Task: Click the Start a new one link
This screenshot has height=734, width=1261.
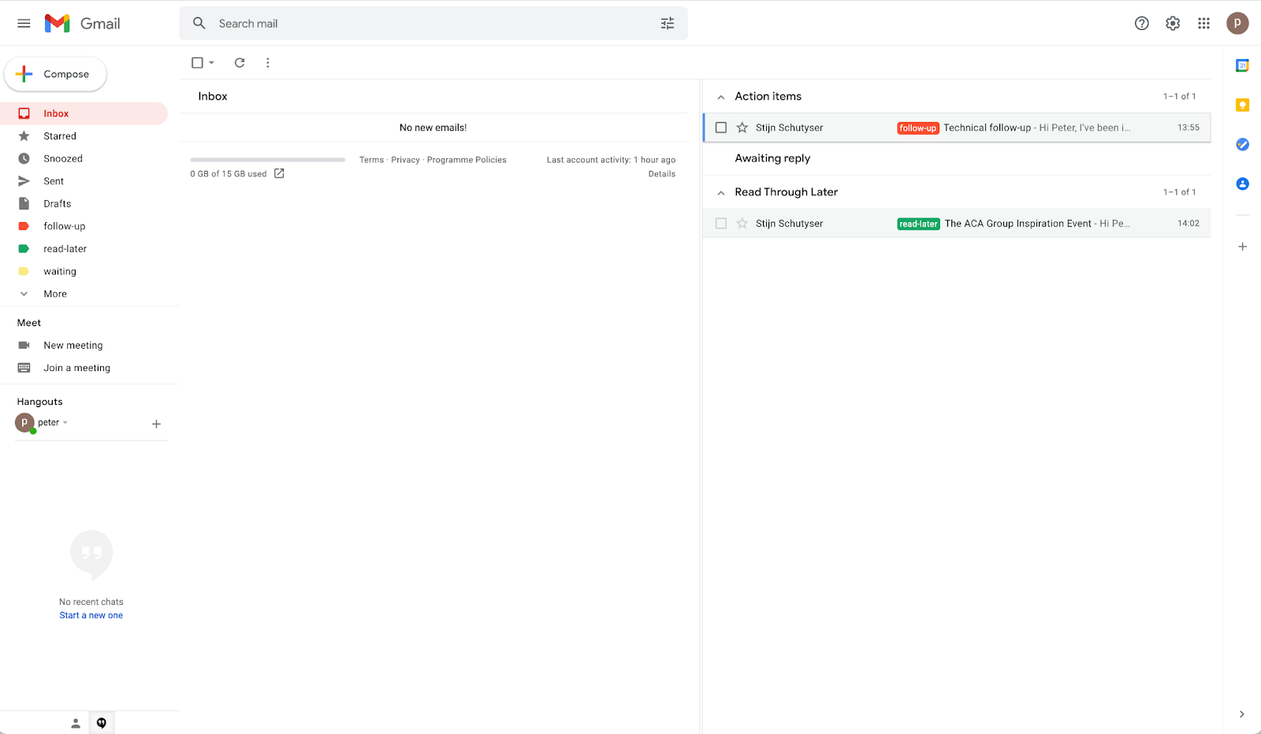Action: pyautogui.click(x=91, y=616)
